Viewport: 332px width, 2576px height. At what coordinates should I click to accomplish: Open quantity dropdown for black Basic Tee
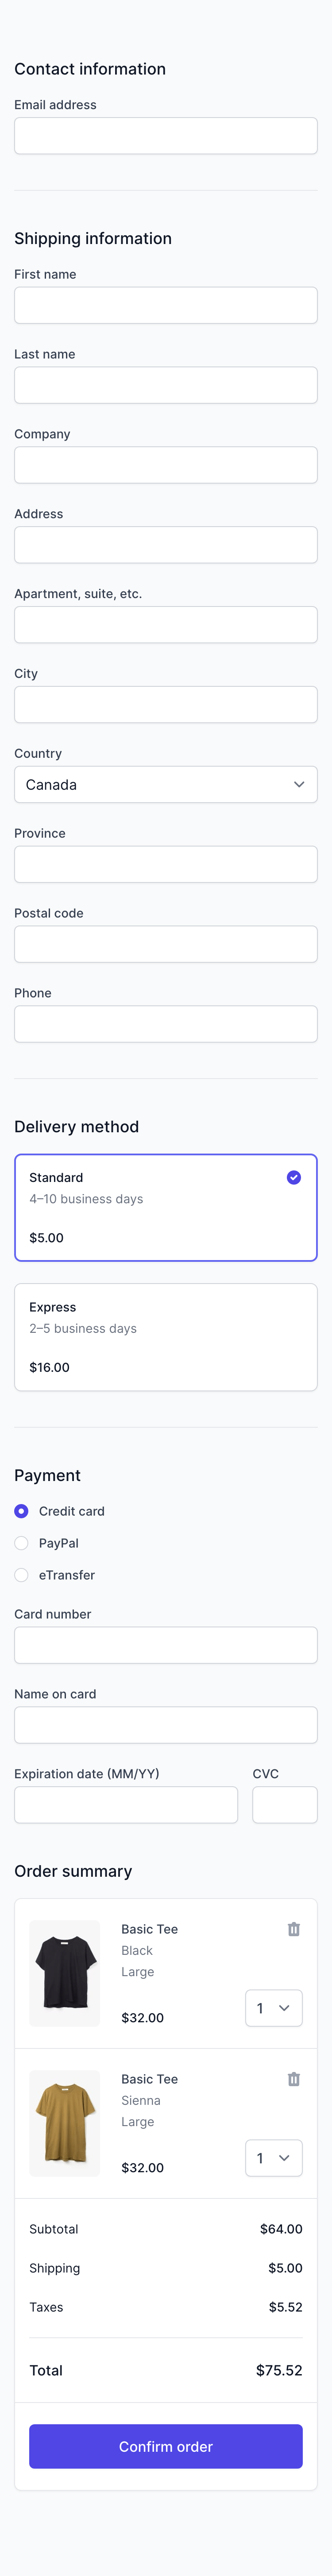point(273,2007)
